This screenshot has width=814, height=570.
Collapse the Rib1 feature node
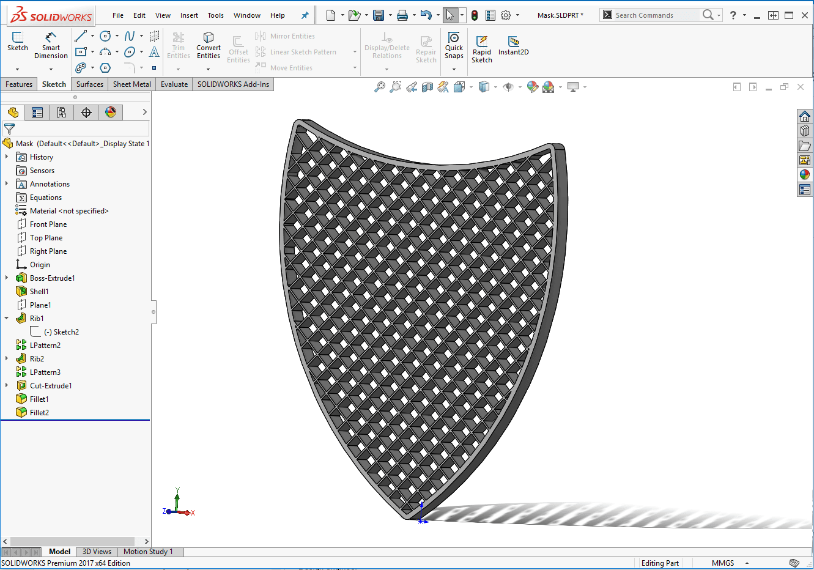[7, 319]
